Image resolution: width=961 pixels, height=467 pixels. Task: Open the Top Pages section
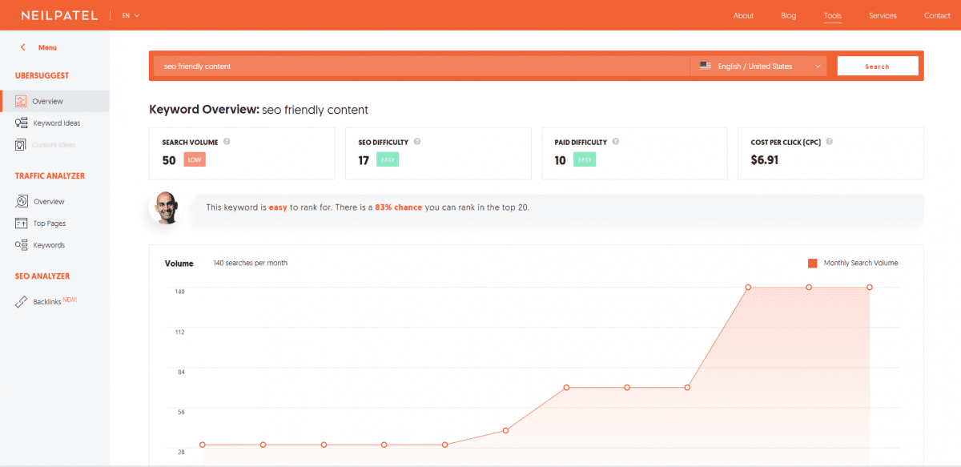(51, 223)
